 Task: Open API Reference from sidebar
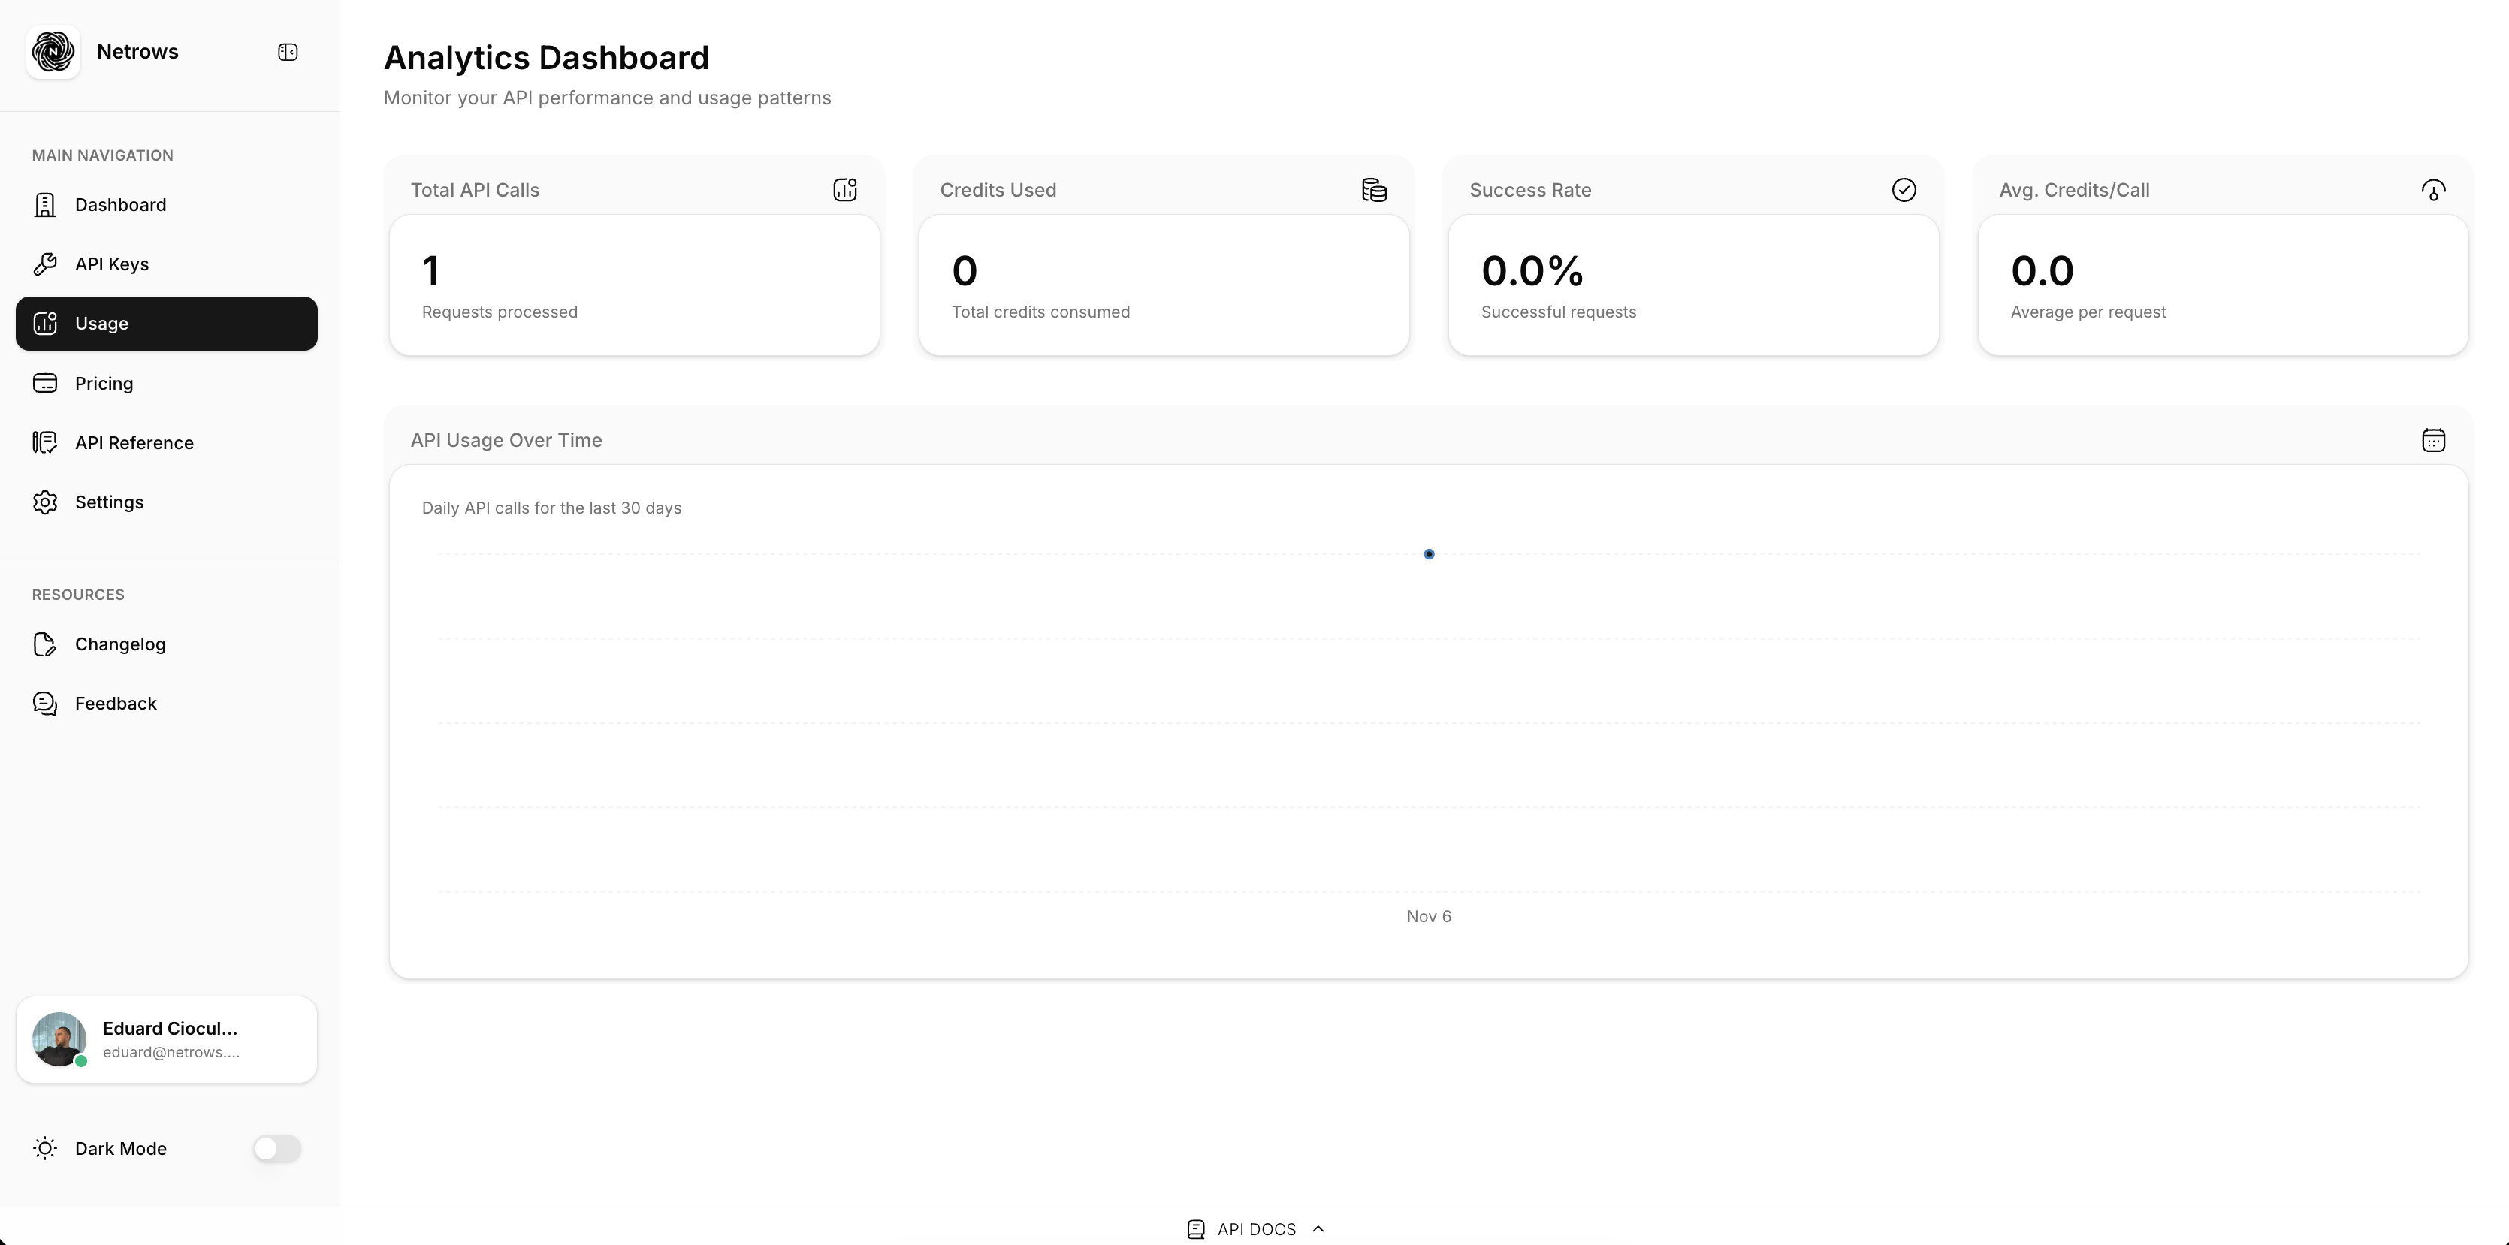click(134, 443)
